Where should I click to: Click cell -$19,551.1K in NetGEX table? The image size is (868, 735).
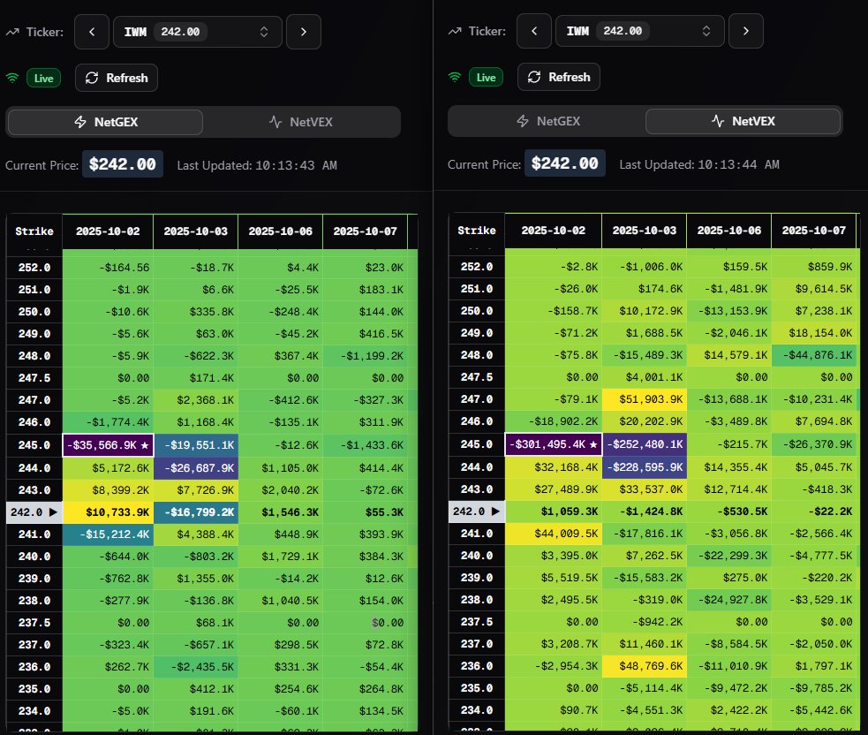(196, 445)
